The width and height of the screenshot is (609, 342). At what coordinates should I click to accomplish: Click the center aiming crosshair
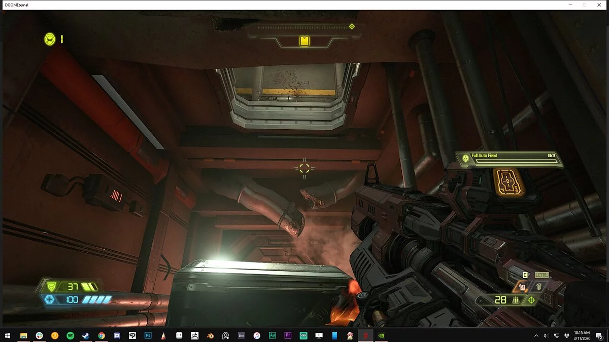tap(304, 168)
